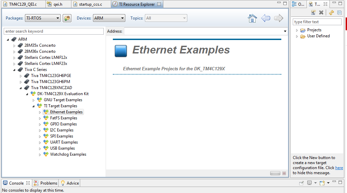Click the package manager icon beside TI-RTOS

(x=67, y=18)
